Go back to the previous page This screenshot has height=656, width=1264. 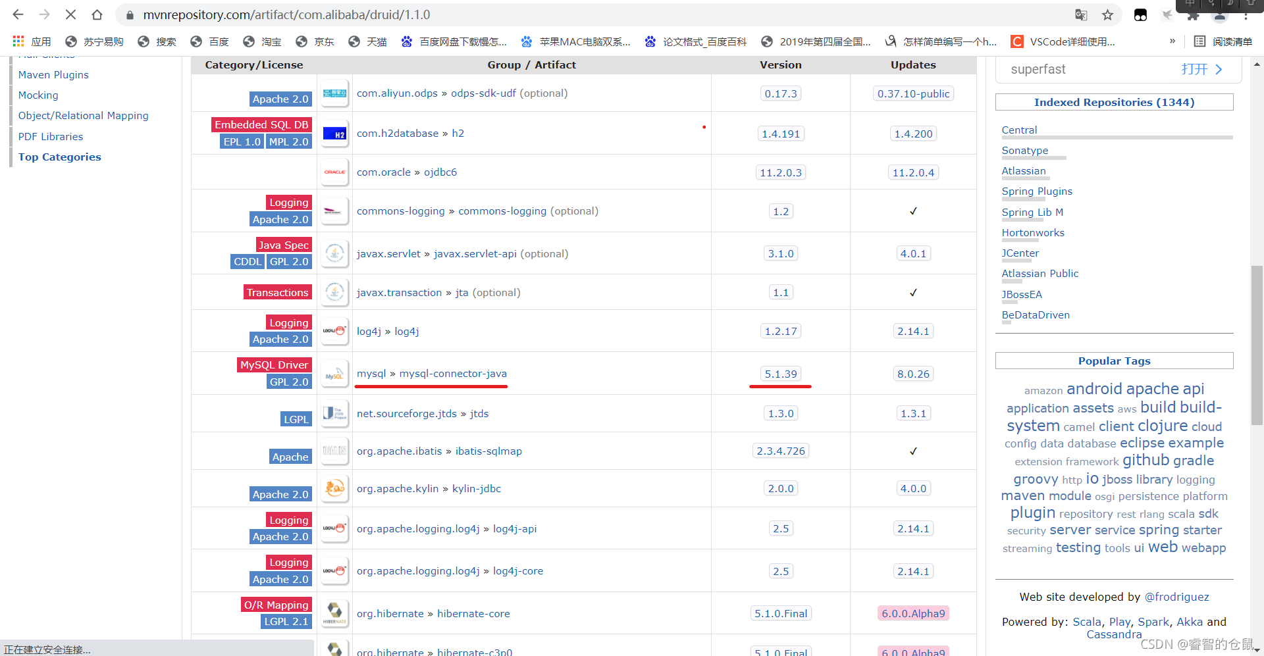pos(18,14)
